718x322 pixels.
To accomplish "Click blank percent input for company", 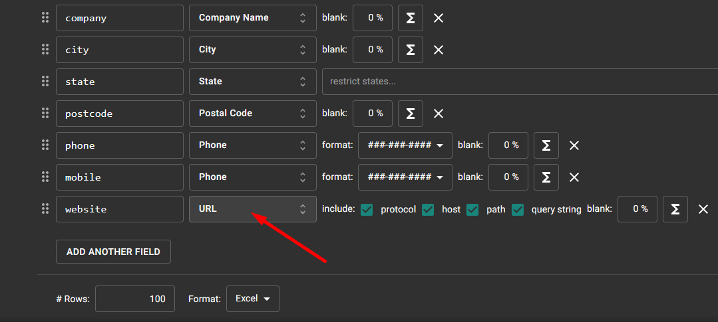I will (372, 18).
